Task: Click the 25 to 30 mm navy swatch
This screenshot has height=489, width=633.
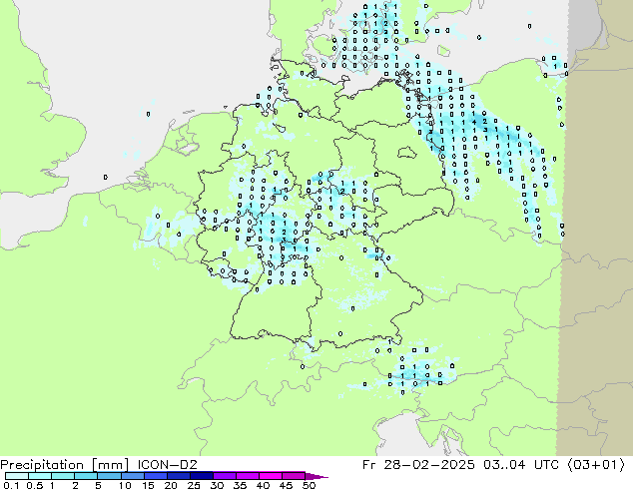Action: [x=201, y=476]
